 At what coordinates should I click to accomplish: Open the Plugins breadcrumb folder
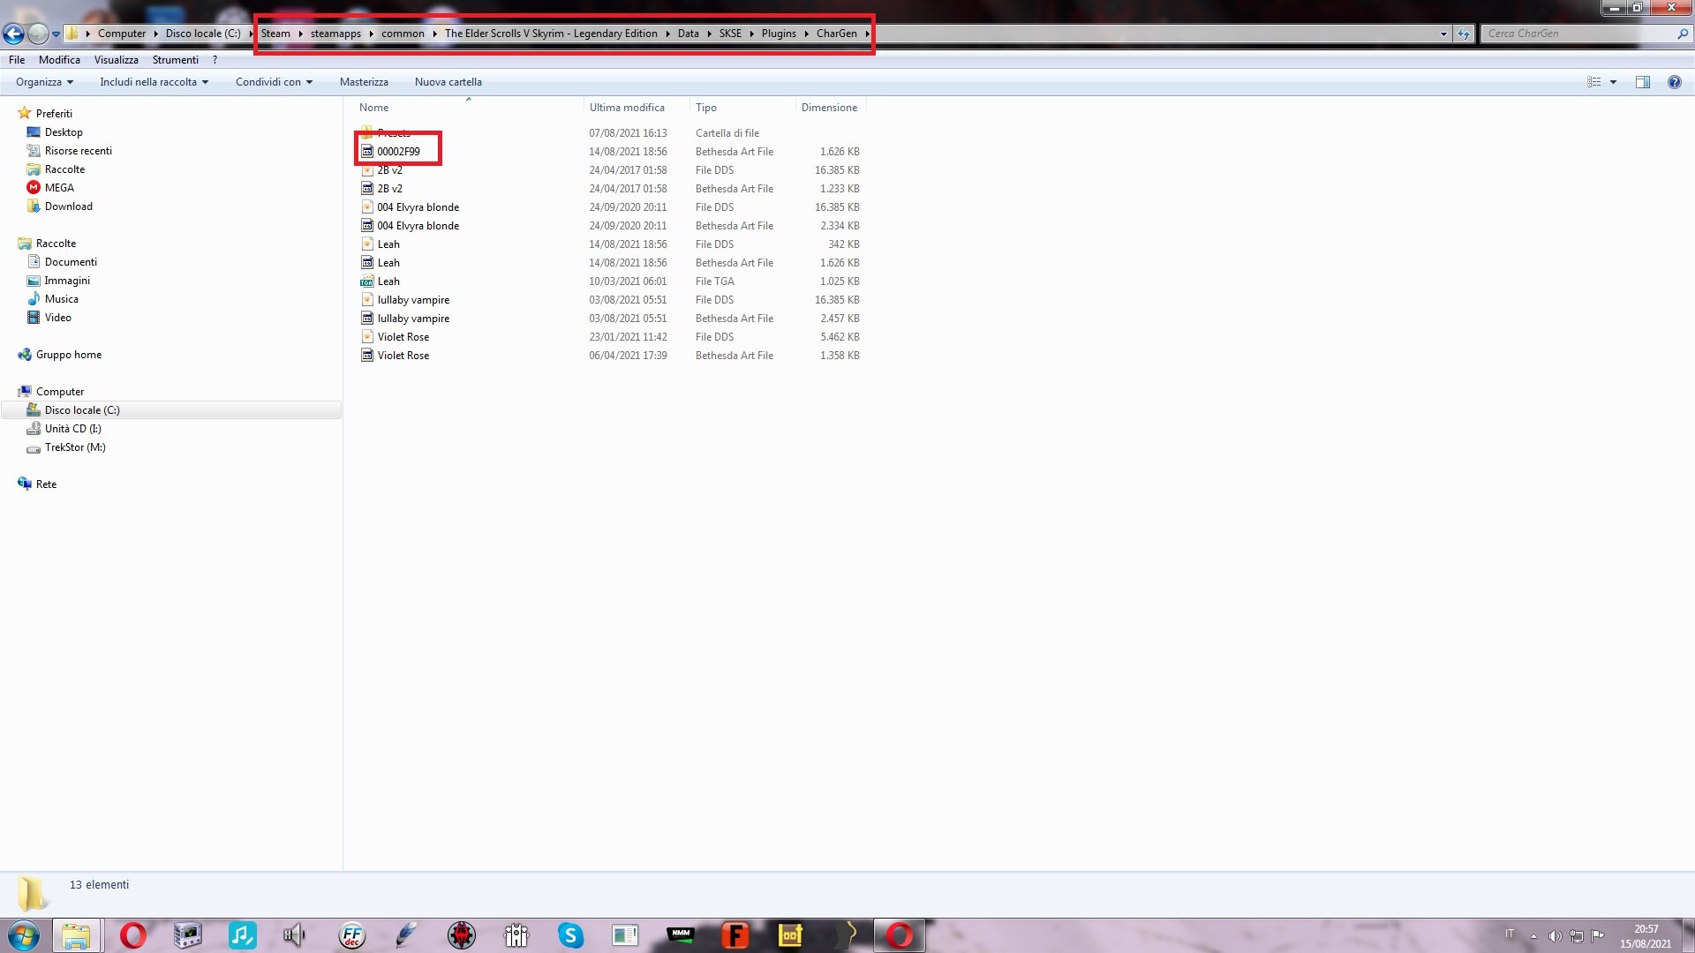779,34
